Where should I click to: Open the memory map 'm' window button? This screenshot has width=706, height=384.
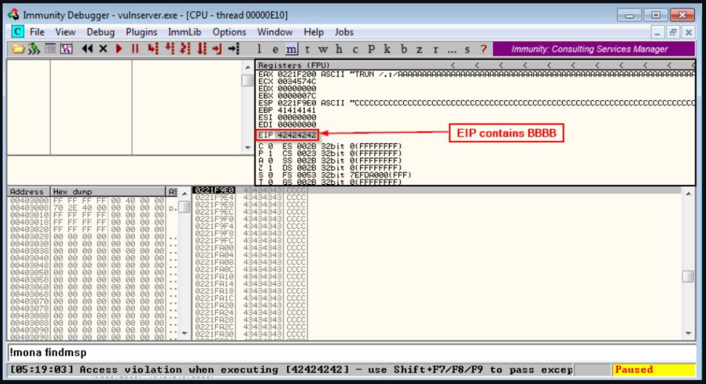point(291,49)
